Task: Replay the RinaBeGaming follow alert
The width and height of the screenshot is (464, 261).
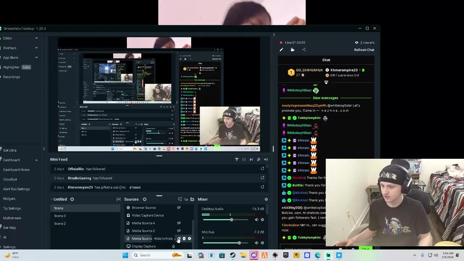Action: (x=262, y=178)
